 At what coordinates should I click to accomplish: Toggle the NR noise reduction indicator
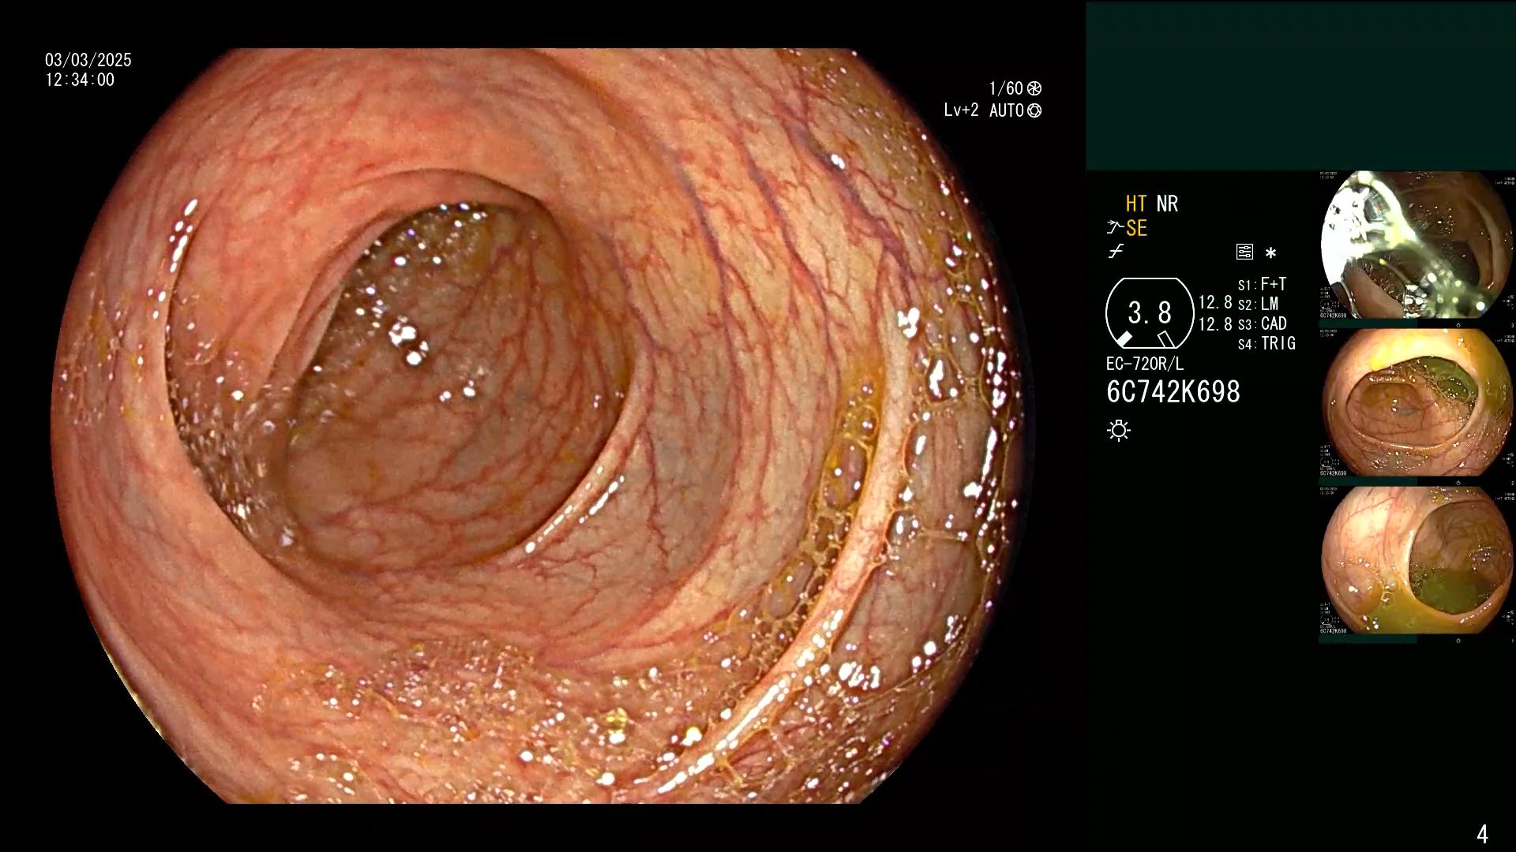click(x=1167, y=204)
